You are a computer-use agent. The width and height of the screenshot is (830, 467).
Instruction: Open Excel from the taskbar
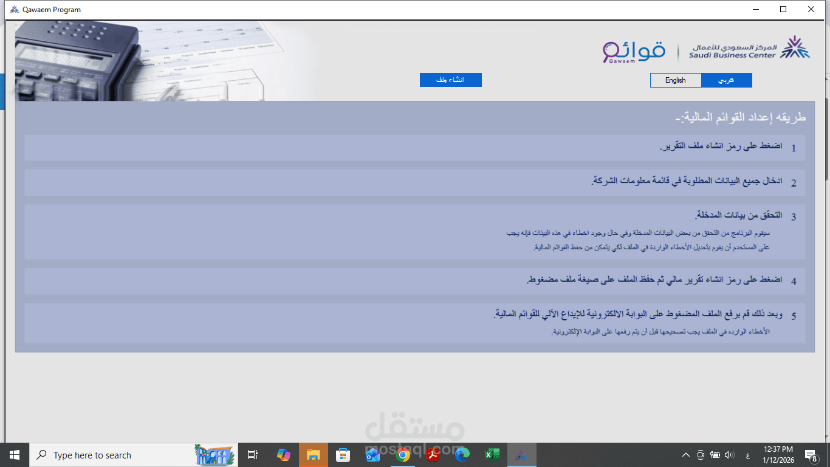tap(492, 455)
